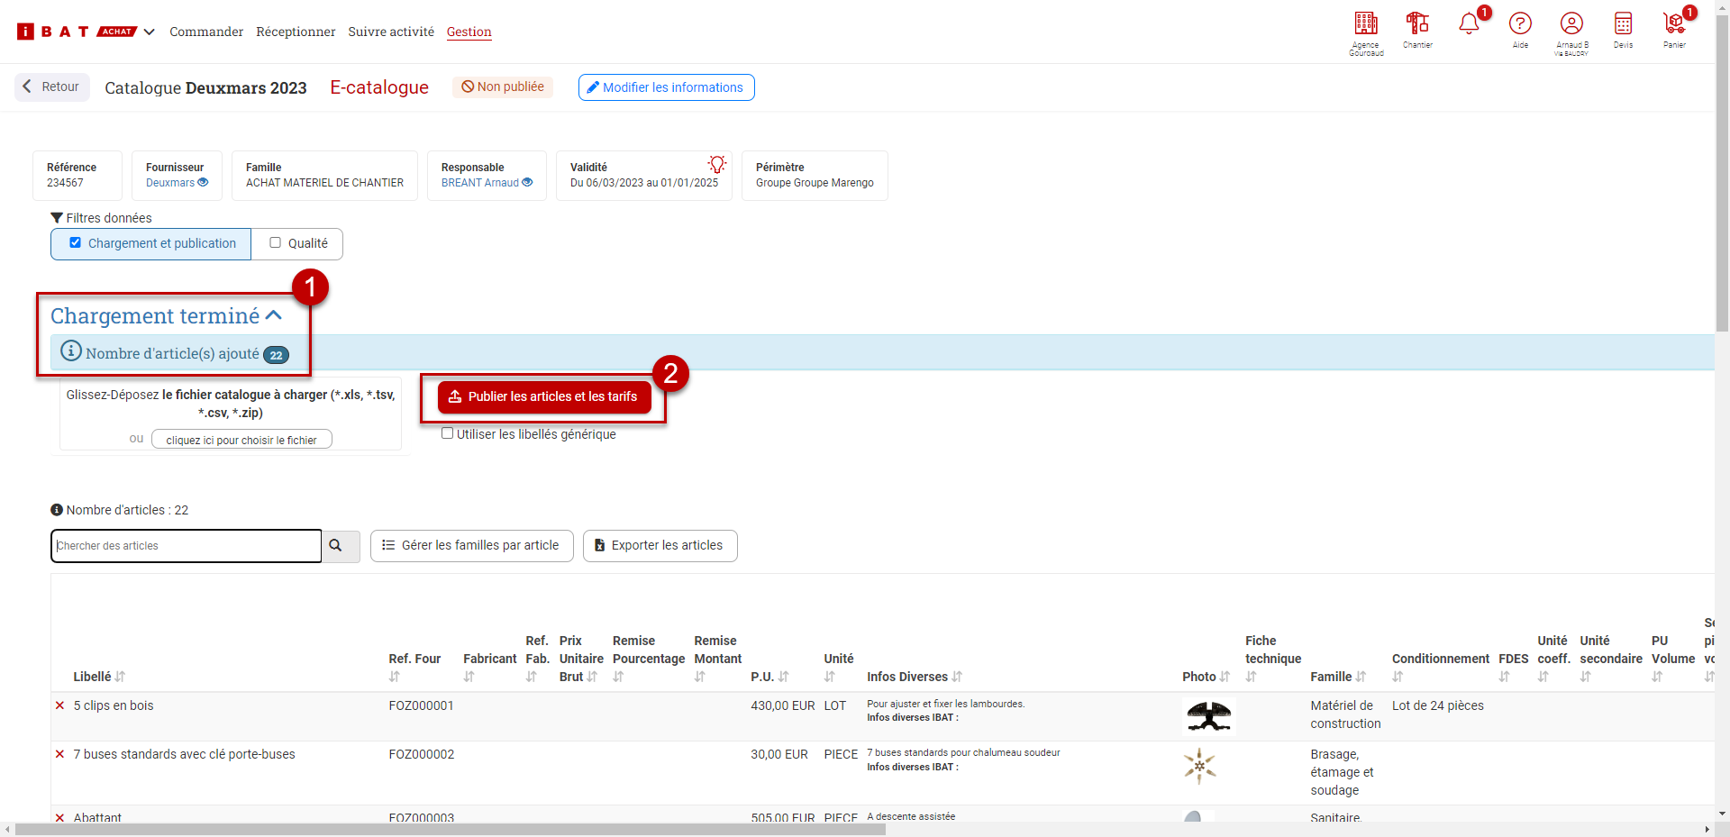Click the Chercher des articles field
This screenshot has width=1730, height=837.
pyautogui.click(x=186, y=546)
